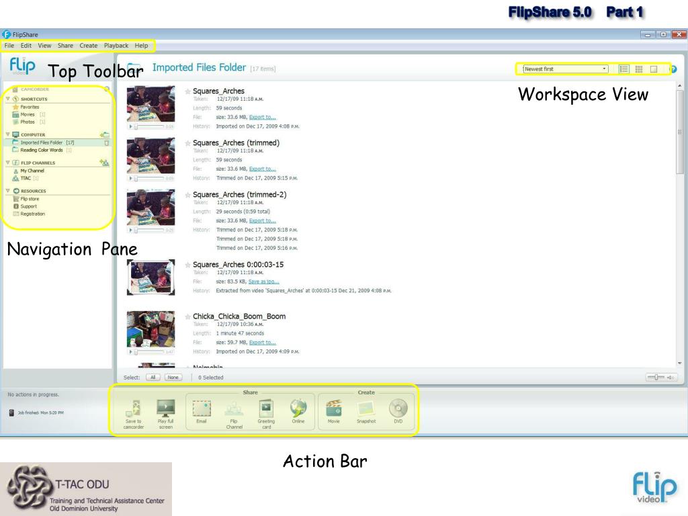The image size is (688, 516).
Task: Star the Squares_Arches 0:00:03-15 snapshot
Action: (x=188, y=265)
